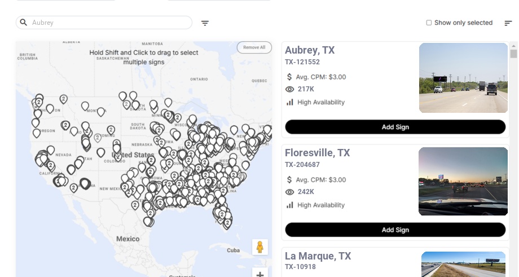Open the filter options icon
The image size is (519, 277).
coord(205,23)
